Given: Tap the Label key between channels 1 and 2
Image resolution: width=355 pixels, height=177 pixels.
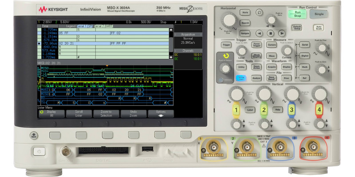Looking at the screenshot, I should click(x=250, y=110).
